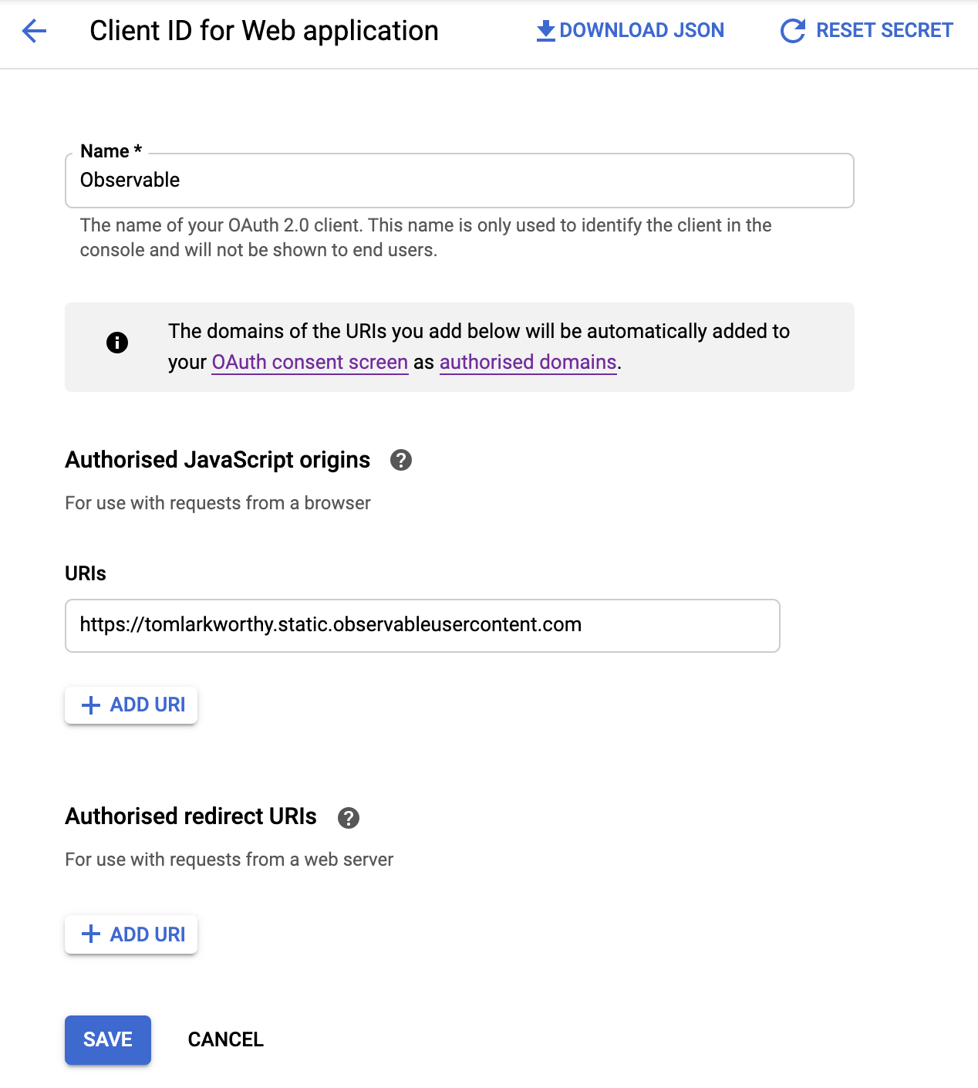Open help for Authorised redirect URIs
978x1088 pixels.
pos(349,818)
